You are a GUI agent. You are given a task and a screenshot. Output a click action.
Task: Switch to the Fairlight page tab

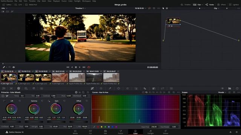[151, 132]
